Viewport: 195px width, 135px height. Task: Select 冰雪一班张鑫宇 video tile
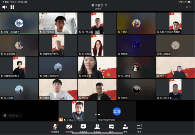click(x=19, y=23)
